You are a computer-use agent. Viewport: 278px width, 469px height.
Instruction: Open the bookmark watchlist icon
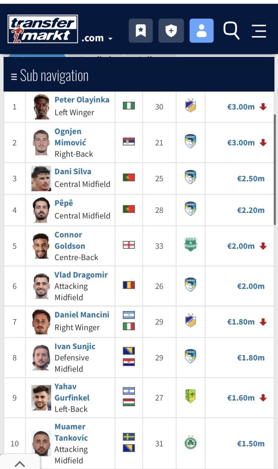pyautogui.click(x=141, y=31)
